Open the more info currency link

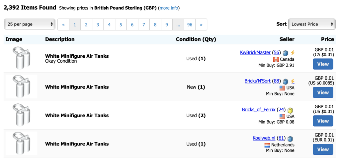pyautogui.click(x=169, y=8)
